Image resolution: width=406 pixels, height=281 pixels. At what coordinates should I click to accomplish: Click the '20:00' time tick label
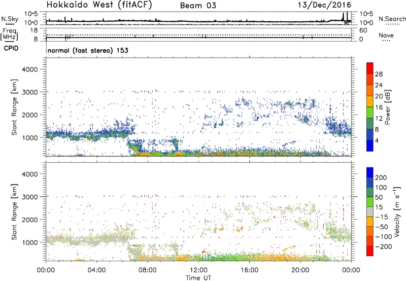coord(300,270)
